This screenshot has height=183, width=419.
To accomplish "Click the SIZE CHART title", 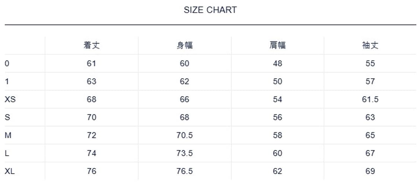I will click(210, 10).
